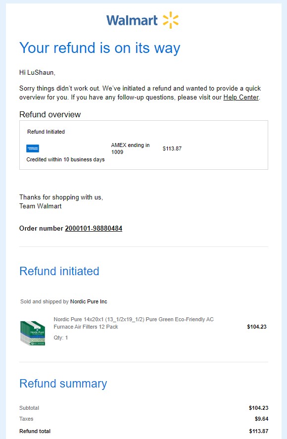The width and height of the screenshot is (287, 439).
Task: Click the Nordic Pure Inc seller name
Action: tap(89, 301)
